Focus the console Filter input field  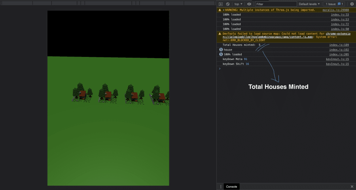coord(276,4)
